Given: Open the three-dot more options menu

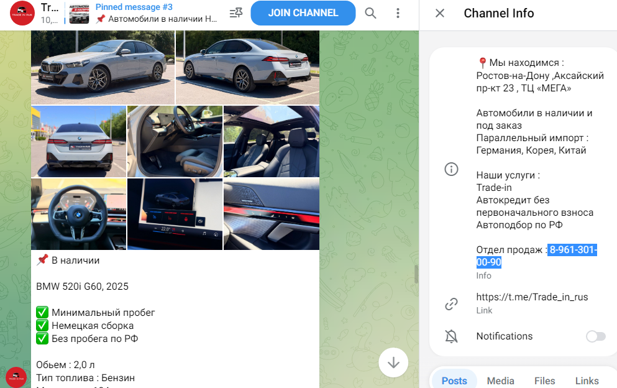Looking at the screenshot, I should pyautogui.click(x=398, y=13).
